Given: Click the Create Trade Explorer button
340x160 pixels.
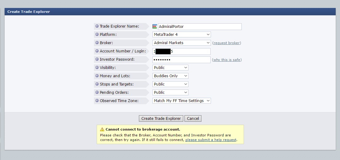Looking at the screenshot, I should point(161,119).
